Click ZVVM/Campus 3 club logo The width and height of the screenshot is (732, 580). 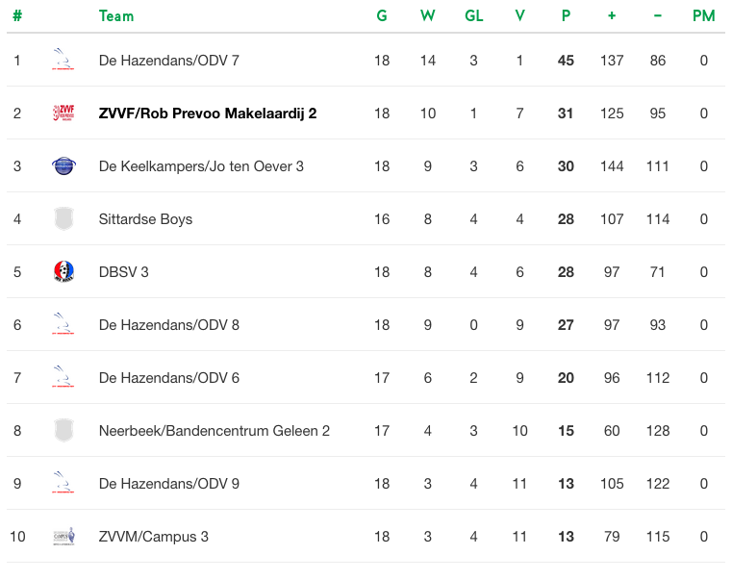click(63, 536)
